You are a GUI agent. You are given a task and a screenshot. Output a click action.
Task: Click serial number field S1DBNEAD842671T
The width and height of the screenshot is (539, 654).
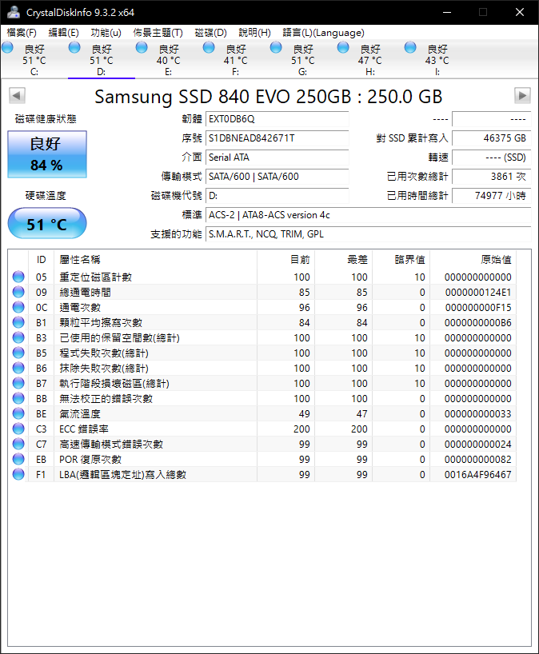277,138
